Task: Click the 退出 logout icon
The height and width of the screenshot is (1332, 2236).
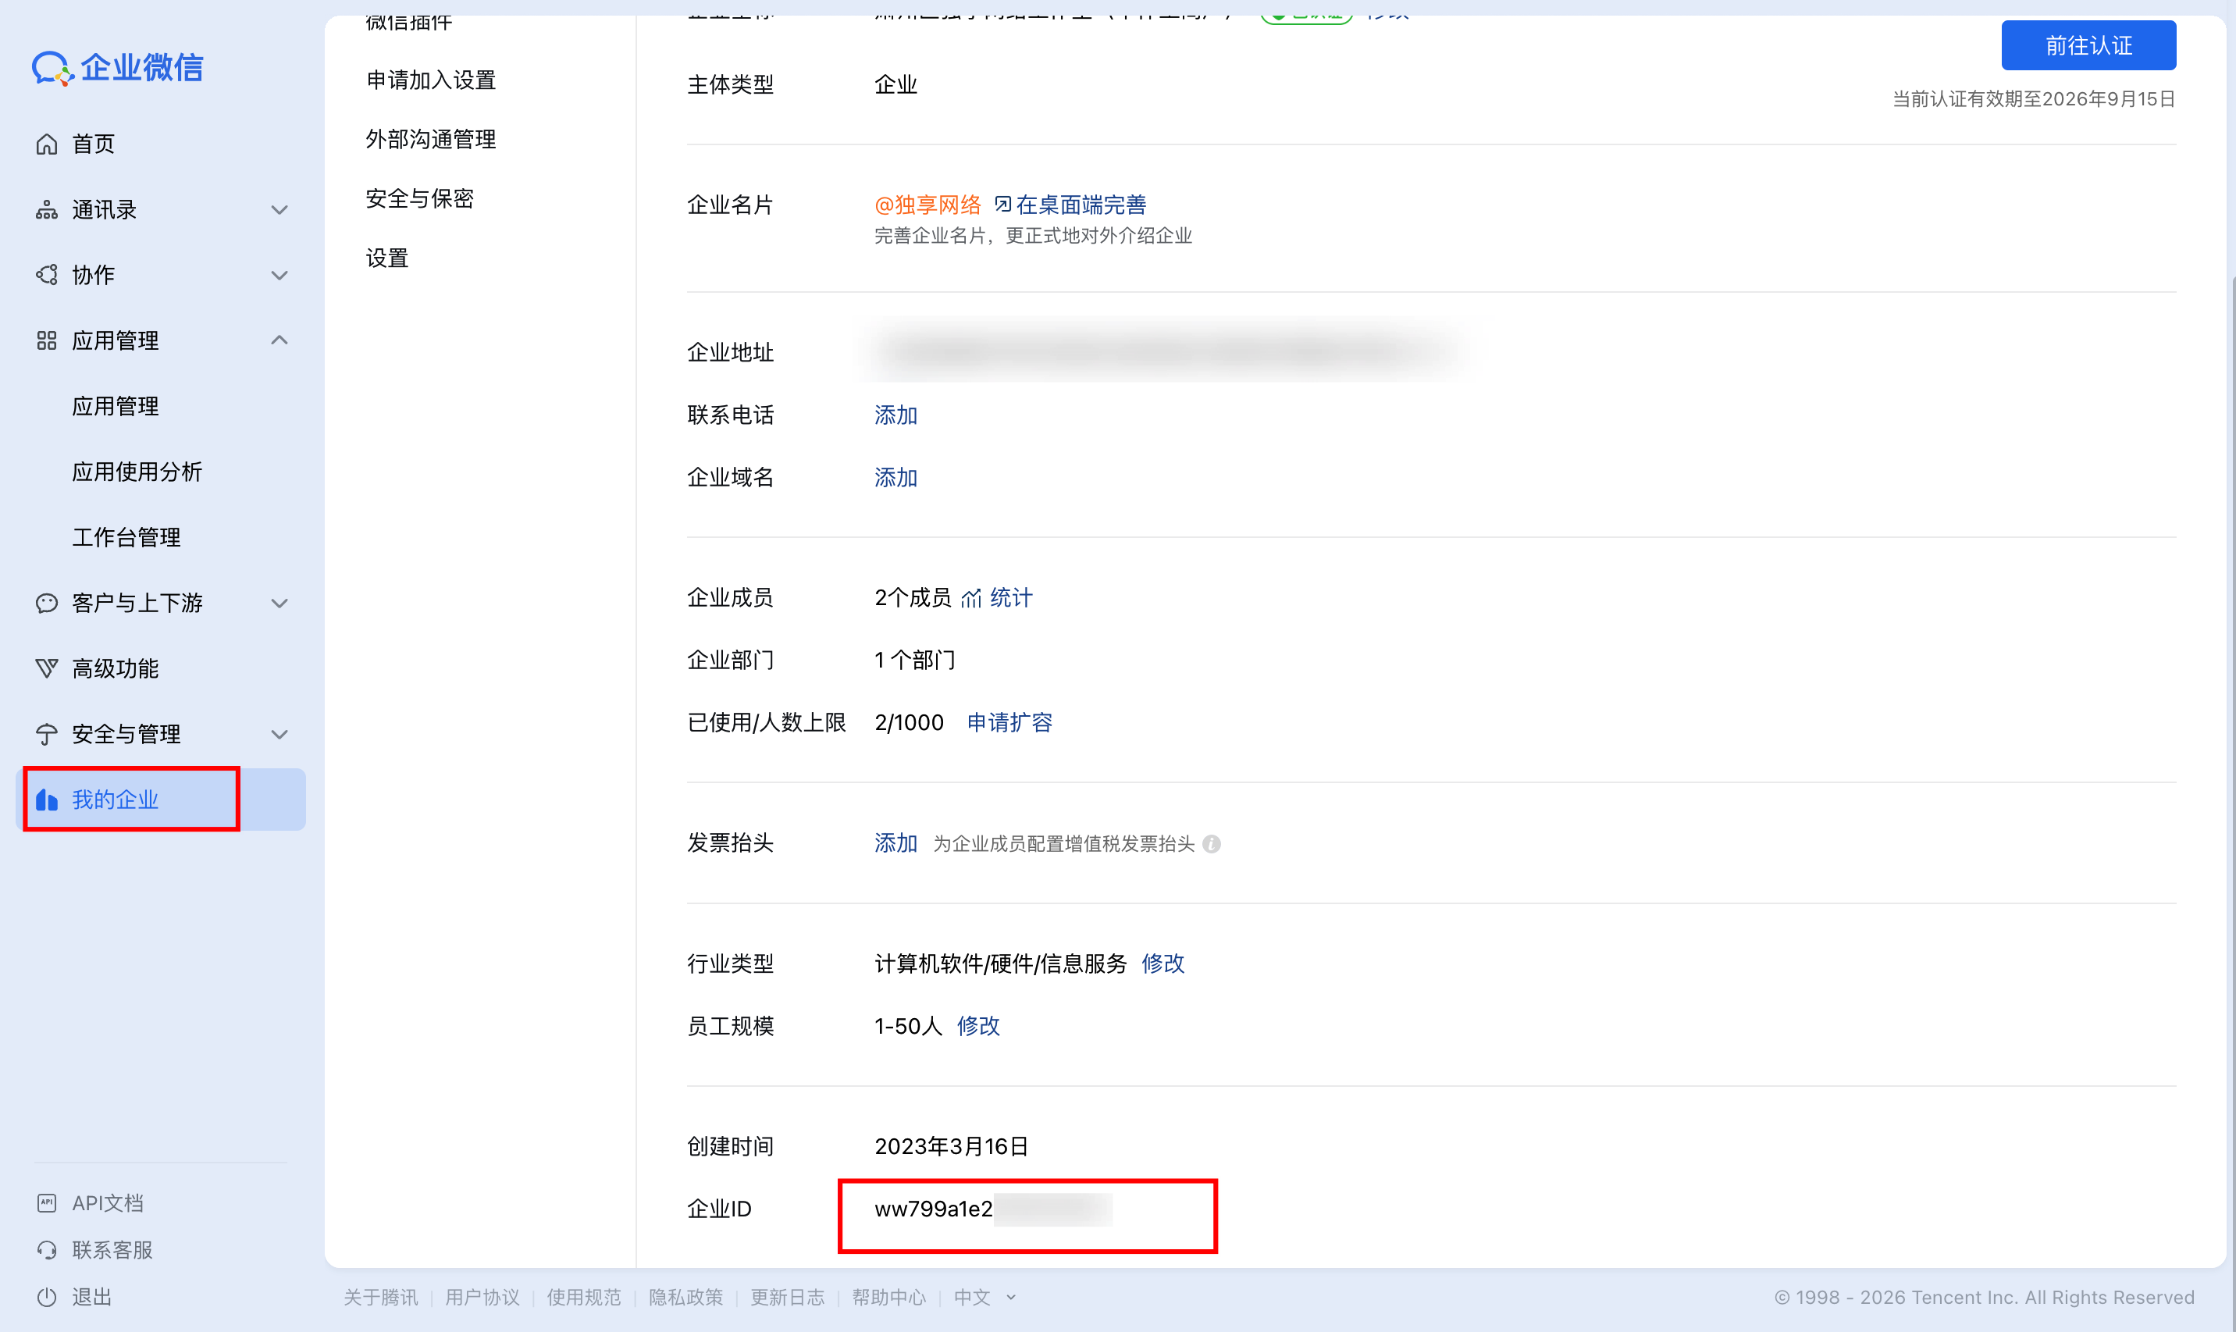Action: click(x=48, y=1296)
